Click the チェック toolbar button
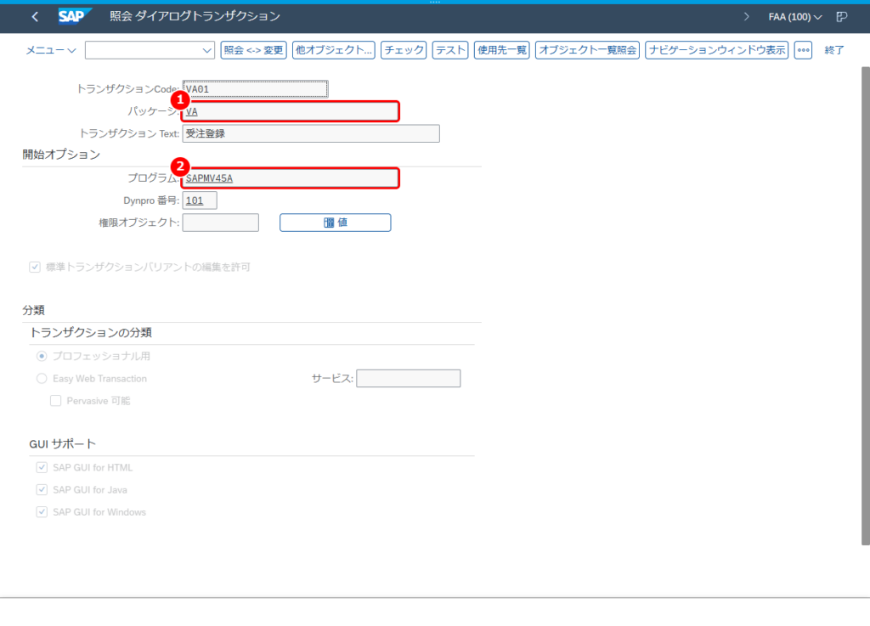Screen dimensions: 870x626 [404, 50]
